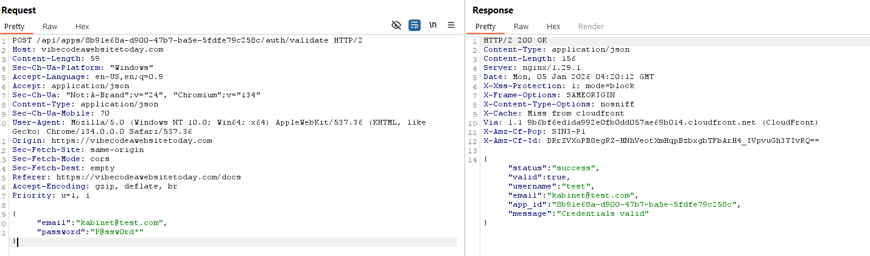This screenshot has width=870, height=256.
Task: Click the hide-details crossed-eye icon in Request
Action: [396, 25]
